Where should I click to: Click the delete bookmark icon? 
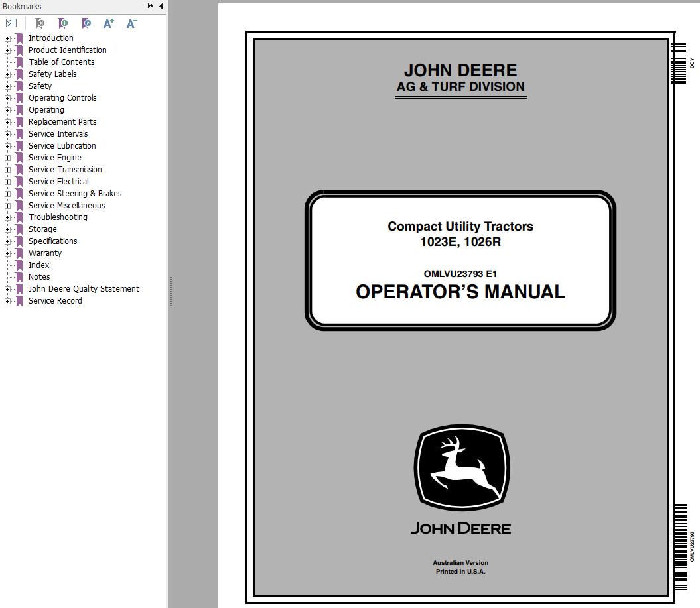click(x=40, y=23)
